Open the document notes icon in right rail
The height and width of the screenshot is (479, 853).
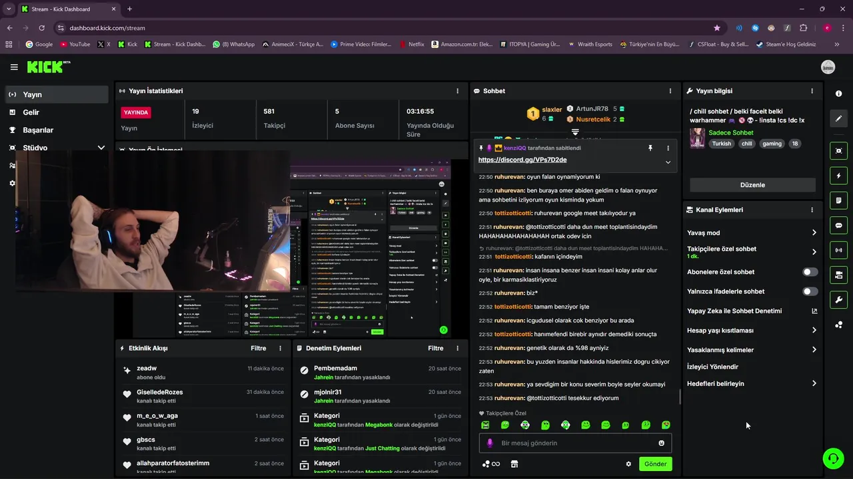click(838, 200)
